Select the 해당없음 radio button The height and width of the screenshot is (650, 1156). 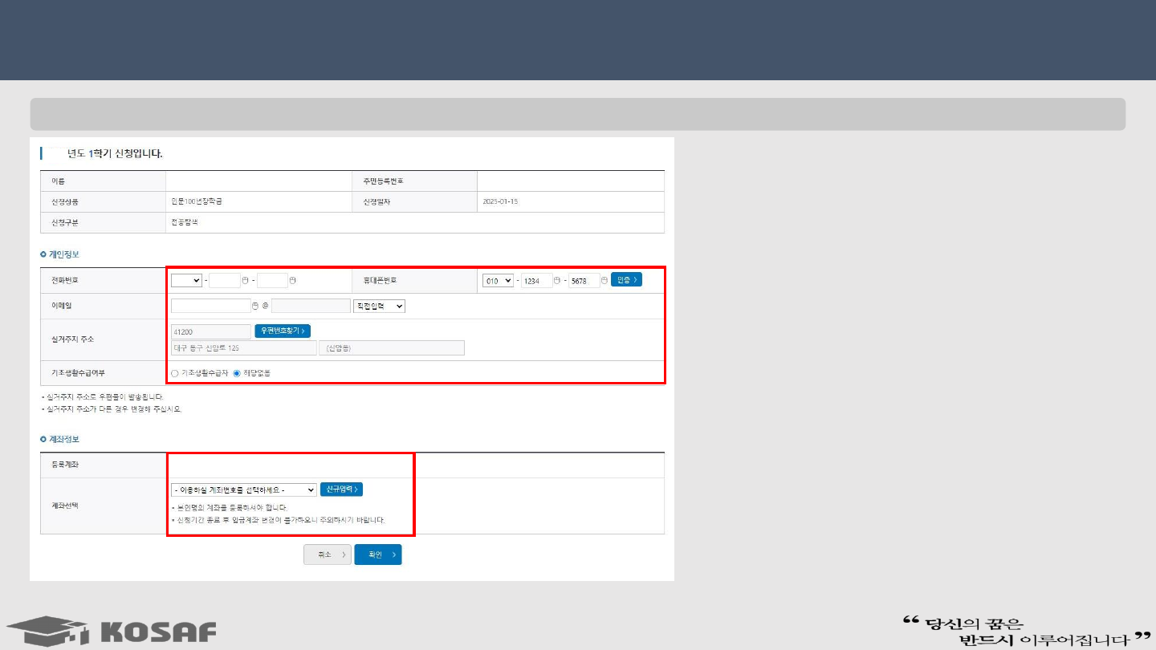237,373
